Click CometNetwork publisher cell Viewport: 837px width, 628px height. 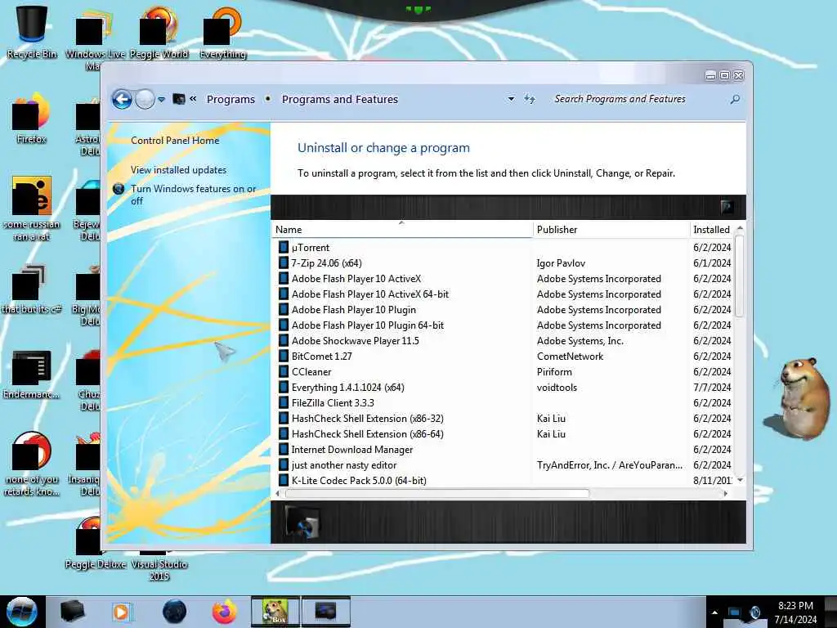tap(570, 357)
